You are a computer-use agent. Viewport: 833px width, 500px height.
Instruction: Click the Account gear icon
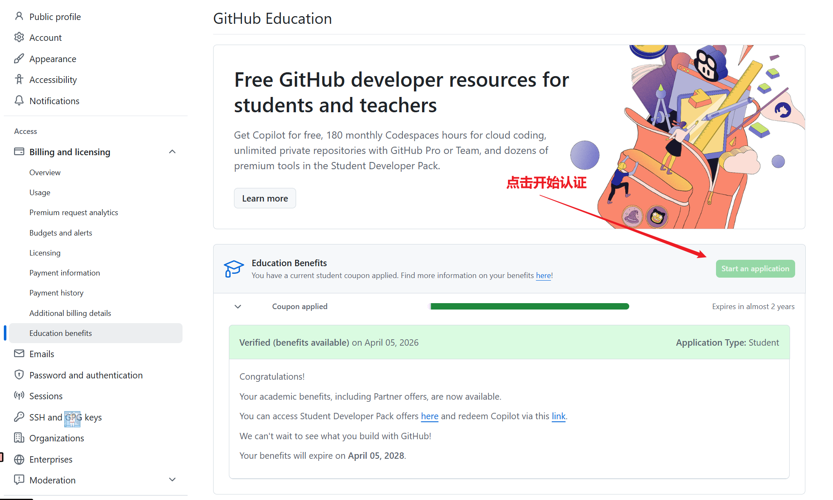[19, 37]
